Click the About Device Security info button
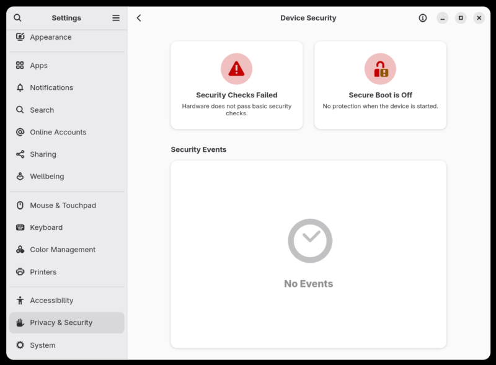 [423, 18]
